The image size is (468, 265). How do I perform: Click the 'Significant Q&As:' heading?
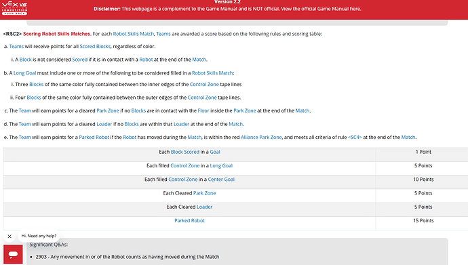pyautogui.click(x=49, y=245)
